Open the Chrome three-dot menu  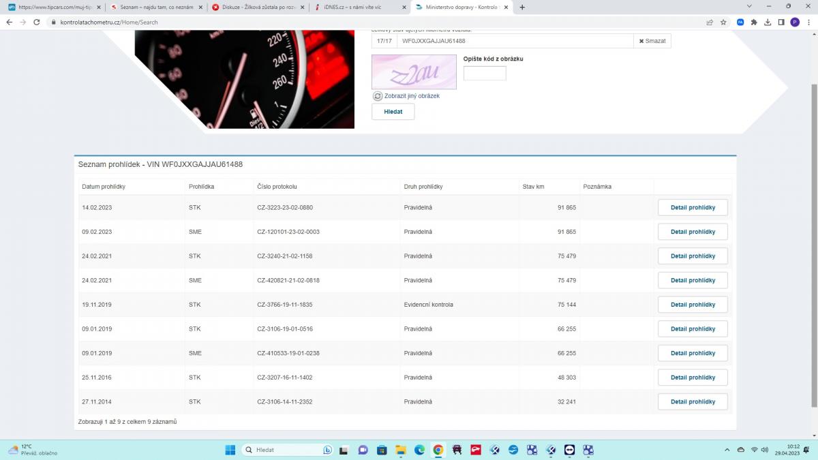point(808,22)
